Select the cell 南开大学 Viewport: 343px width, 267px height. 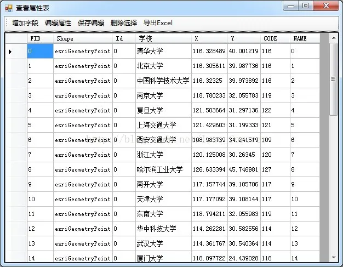click(163, 184)
